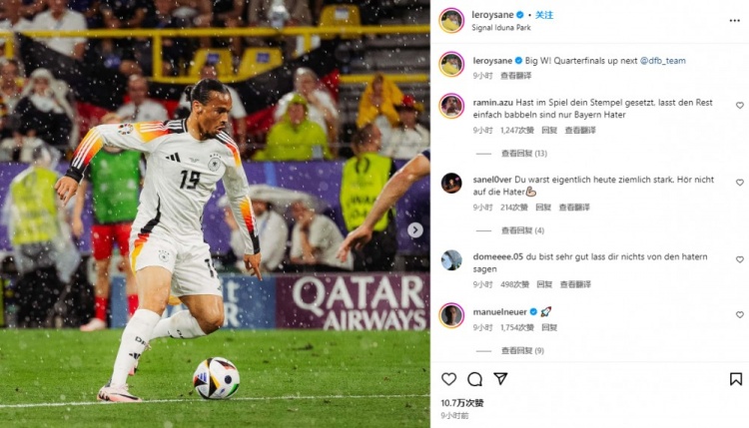Image resolution: width=749 pixels, height=428 pixels.
Task: View translation of the caption
Action: 516,76
